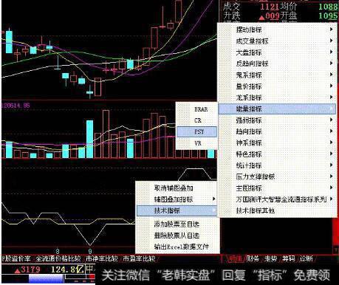Switch to 诊断 tab
This screenshot has height=285, width=339.
point(306,258)
